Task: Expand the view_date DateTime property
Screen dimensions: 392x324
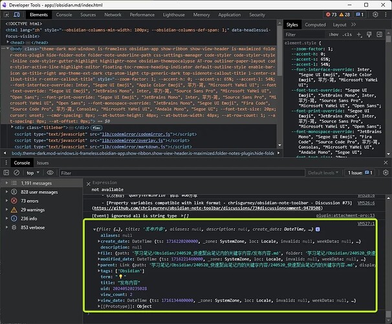Action: pos(99,300)
